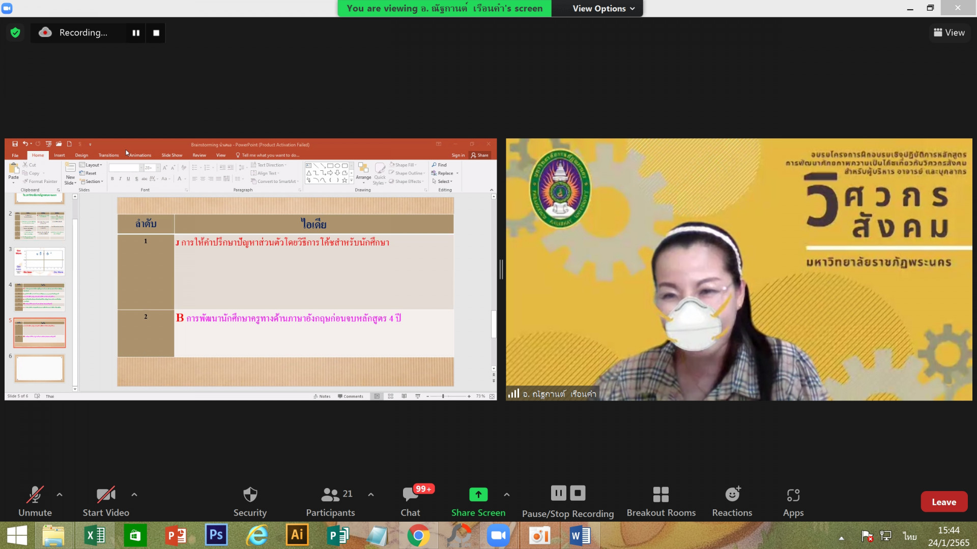Open Breakout Rooms
This screenshot has width=977, height=549.
[x=661, y=501]
